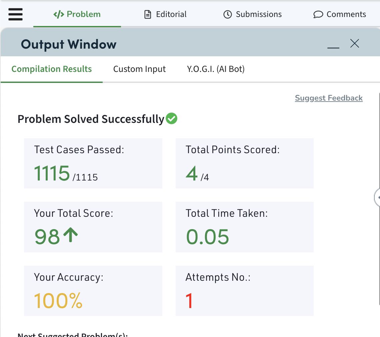The image size is (380, 337).
Task: Click the Test Cases Passed card
Action: (93, 163)
